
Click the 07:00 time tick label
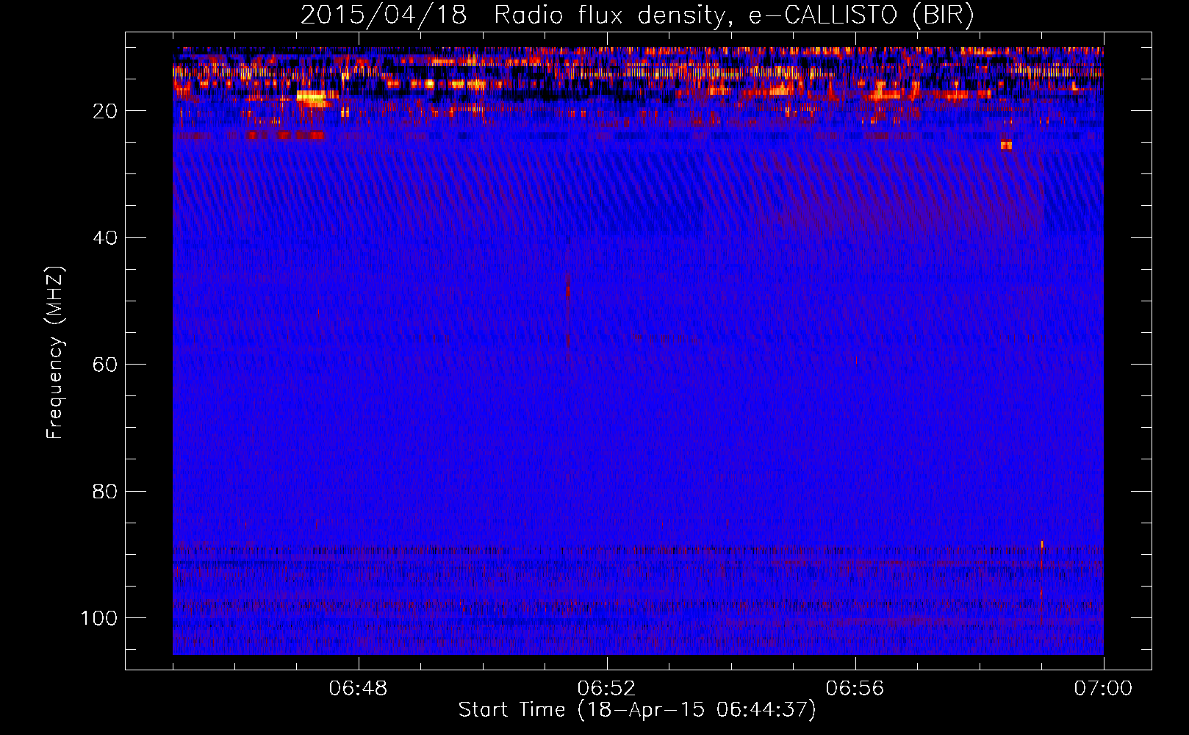click(1103, 689)
